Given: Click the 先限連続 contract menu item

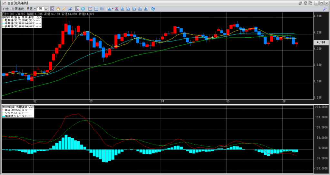Looking at the screenshot, I should 17,8.
